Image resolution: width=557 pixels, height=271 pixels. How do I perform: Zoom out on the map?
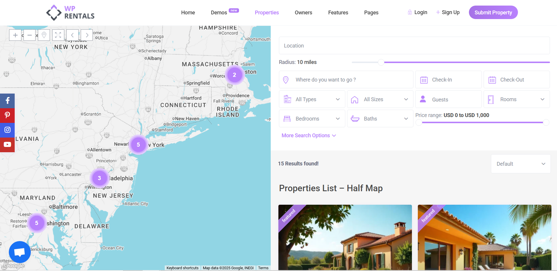tap(29, 35)
